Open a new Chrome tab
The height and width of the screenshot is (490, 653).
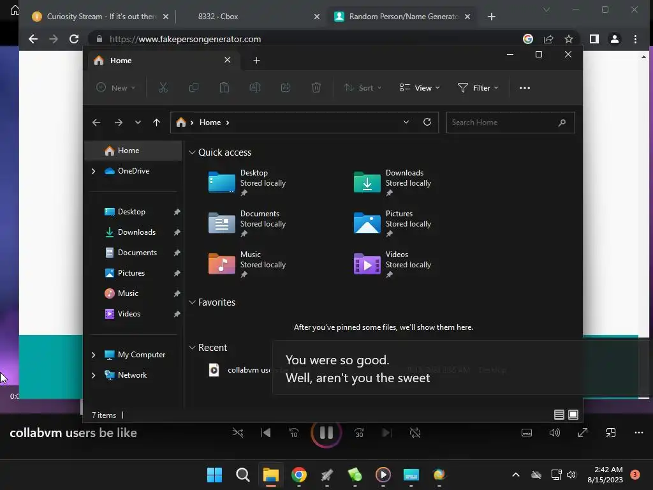(492, 16)
